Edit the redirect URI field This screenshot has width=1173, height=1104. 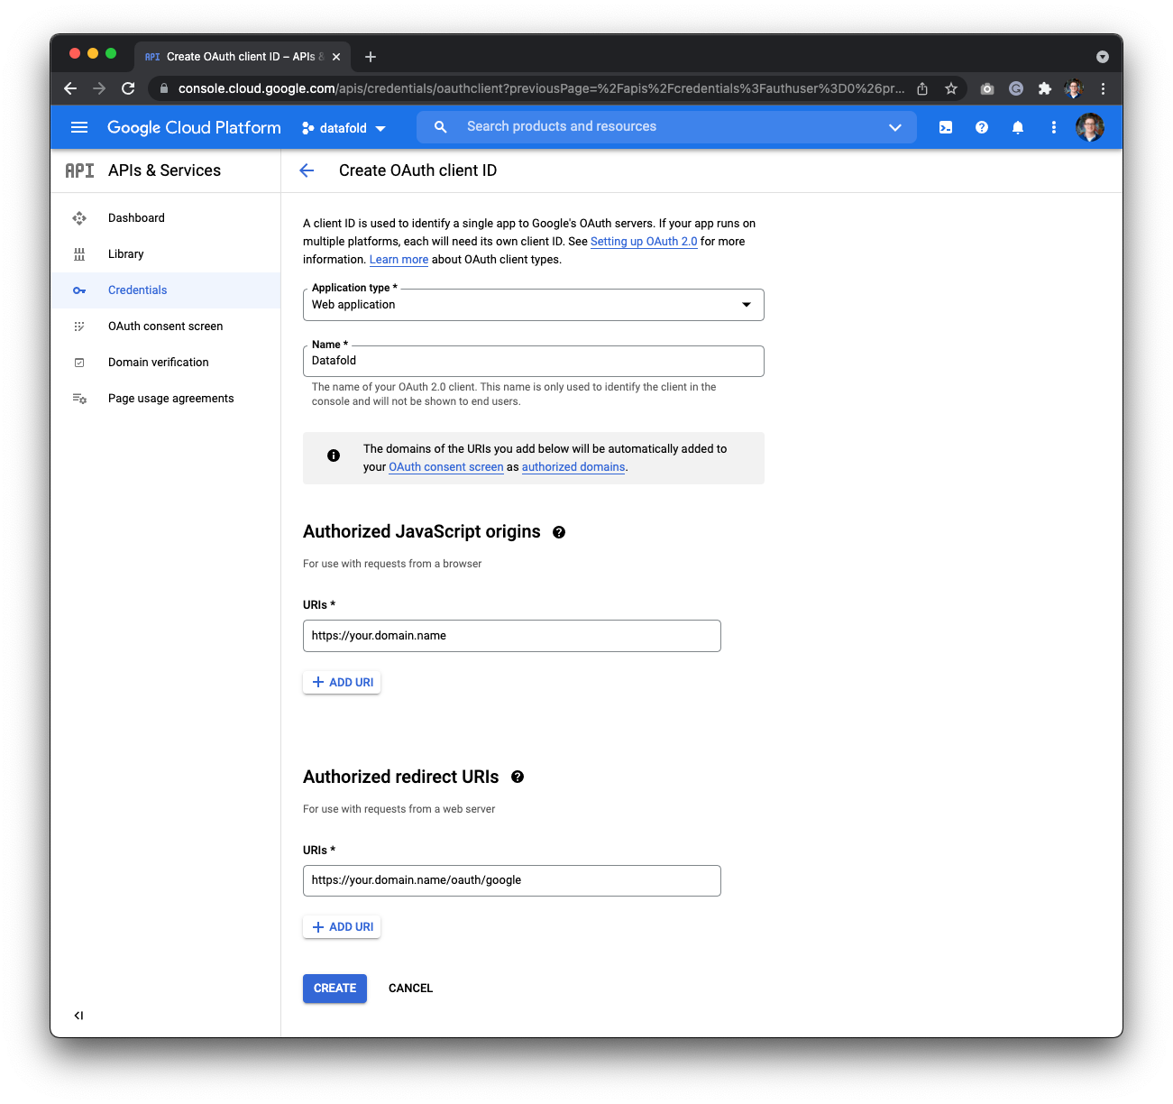click(x=512, y=880)
